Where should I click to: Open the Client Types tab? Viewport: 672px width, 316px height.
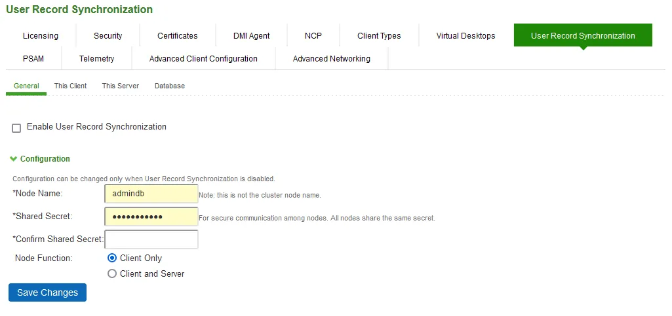point(380,35)
